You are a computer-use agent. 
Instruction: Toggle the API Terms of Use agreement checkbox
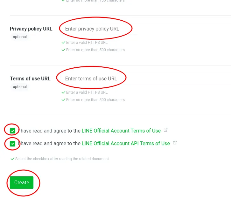click(12, 144)
